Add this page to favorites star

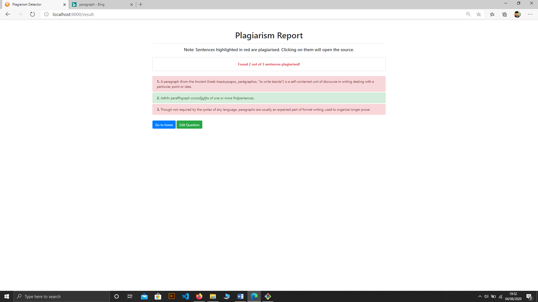point(479,14)
